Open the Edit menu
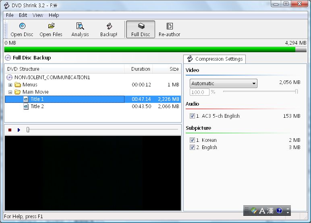This screenshot has height=223, width=311. point(23,15)
